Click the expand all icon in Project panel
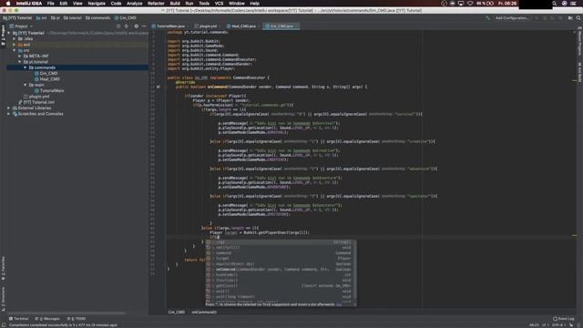 tap(127, 26)
